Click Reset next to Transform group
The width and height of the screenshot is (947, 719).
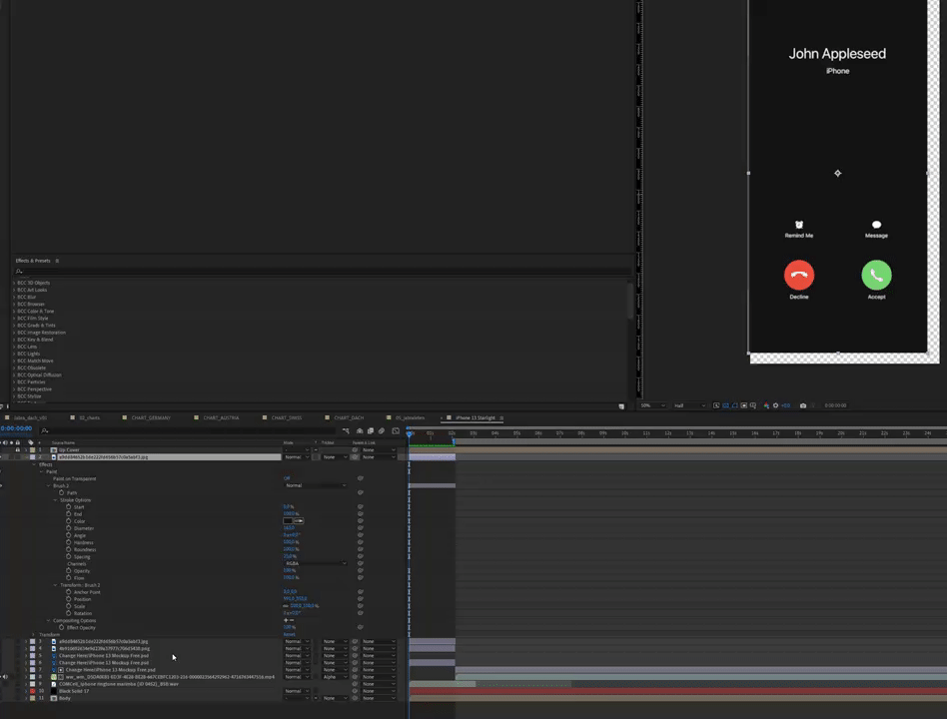290,634
